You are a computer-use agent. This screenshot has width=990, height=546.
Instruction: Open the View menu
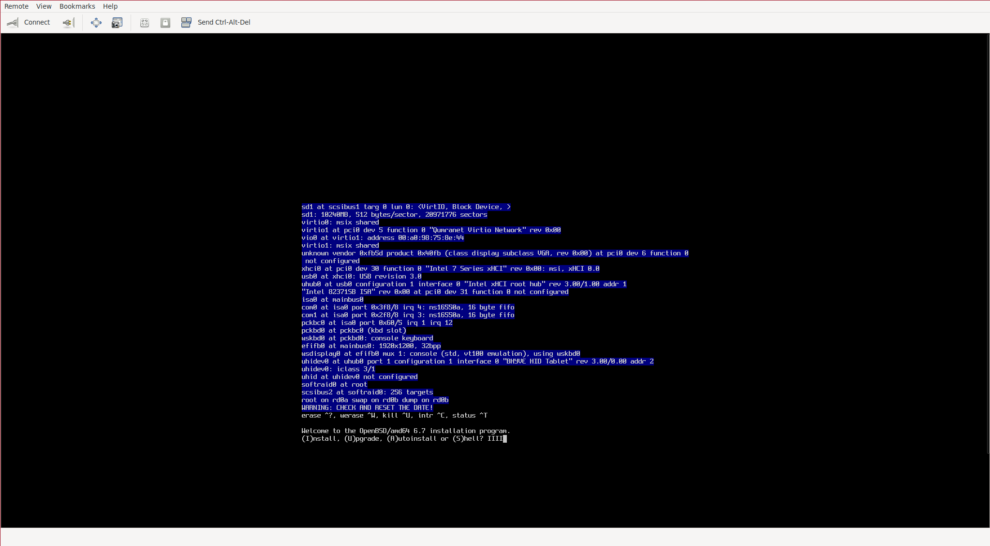(44, 6)
